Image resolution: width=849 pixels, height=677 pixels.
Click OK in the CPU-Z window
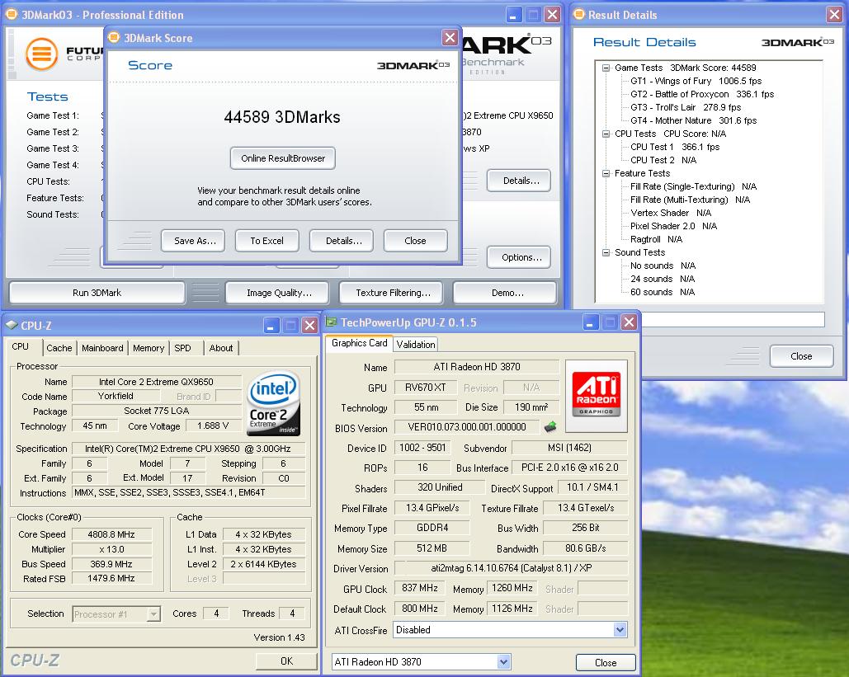coord(286,661)
